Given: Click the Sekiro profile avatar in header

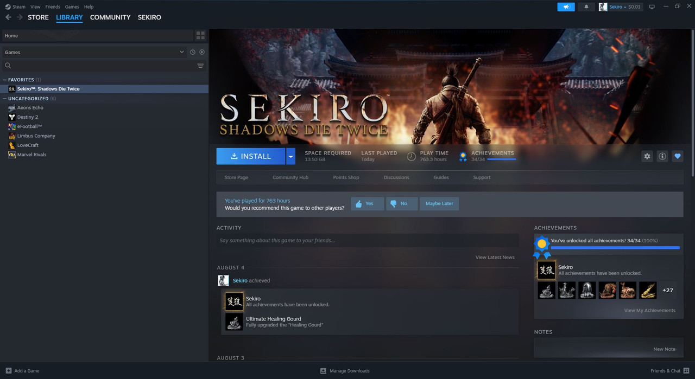Looking at the screenshot, I should click(x=603, y=7).
